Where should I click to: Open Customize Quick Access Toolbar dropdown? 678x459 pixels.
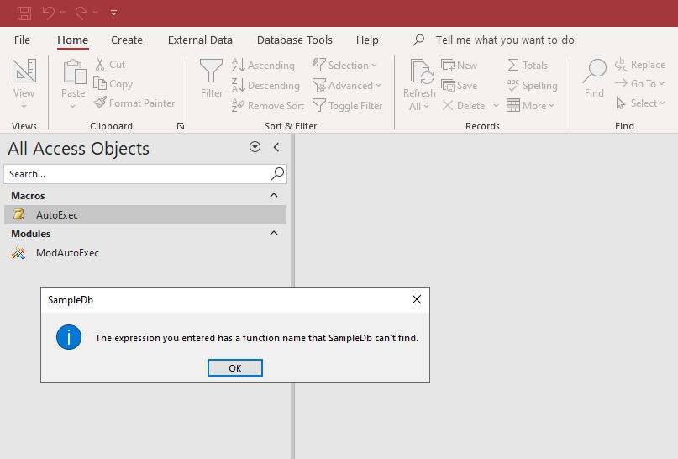tap(113, 13)
